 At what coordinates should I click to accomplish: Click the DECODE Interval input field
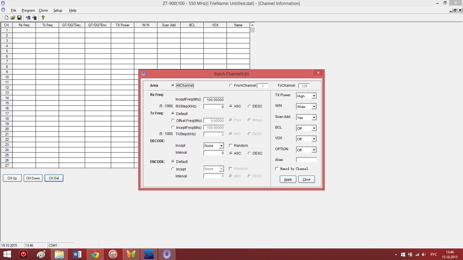pos(214,153)
